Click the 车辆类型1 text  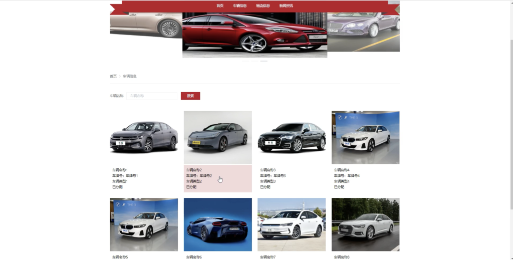point(120,181)
